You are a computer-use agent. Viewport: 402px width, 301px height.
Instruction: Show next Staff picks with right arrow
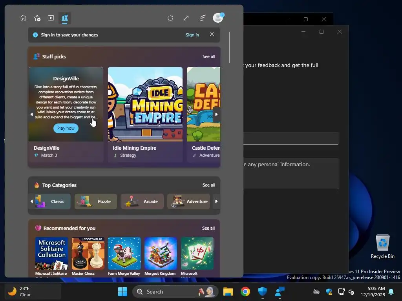[x=216, y=114]
